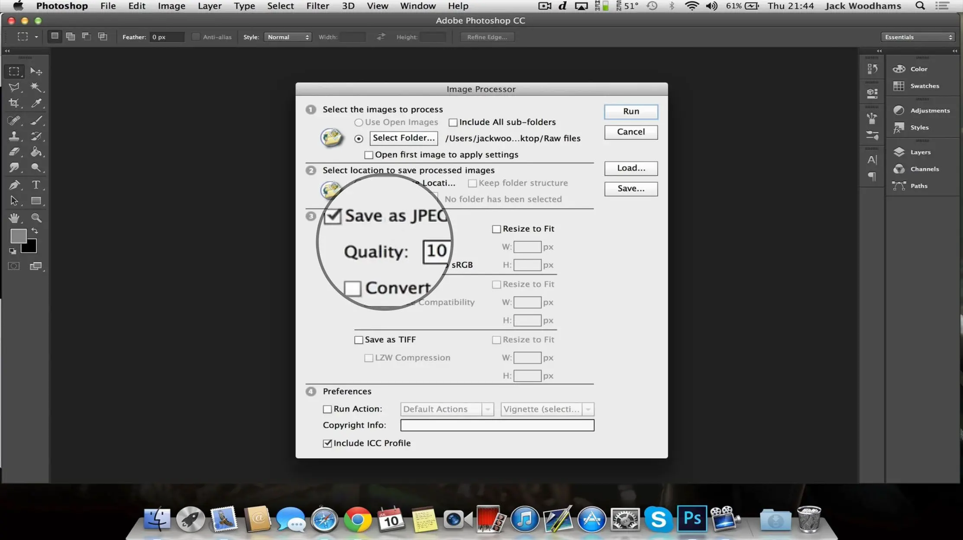Image resolution: width=963 pixels, height=540 pixels.
Task: Click the foreground color swatch
Action: click(x=18, y=236)
